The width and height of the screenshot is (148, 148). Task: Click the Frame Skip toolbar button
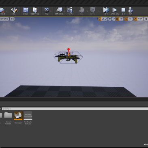[115, 11]
